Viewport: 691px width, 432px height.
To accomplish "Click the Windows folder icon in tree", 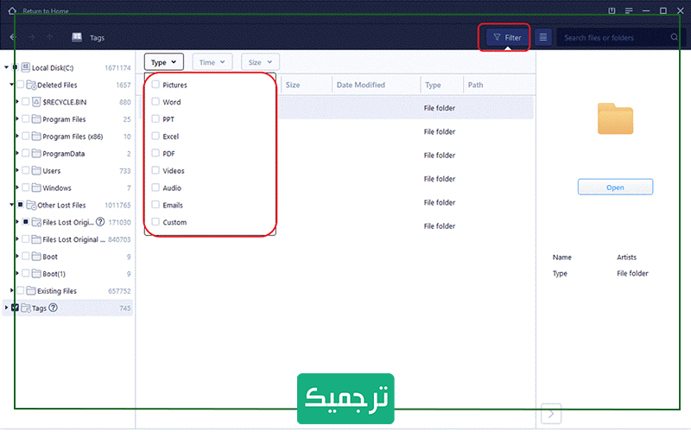I will click(x=36, y=187).
